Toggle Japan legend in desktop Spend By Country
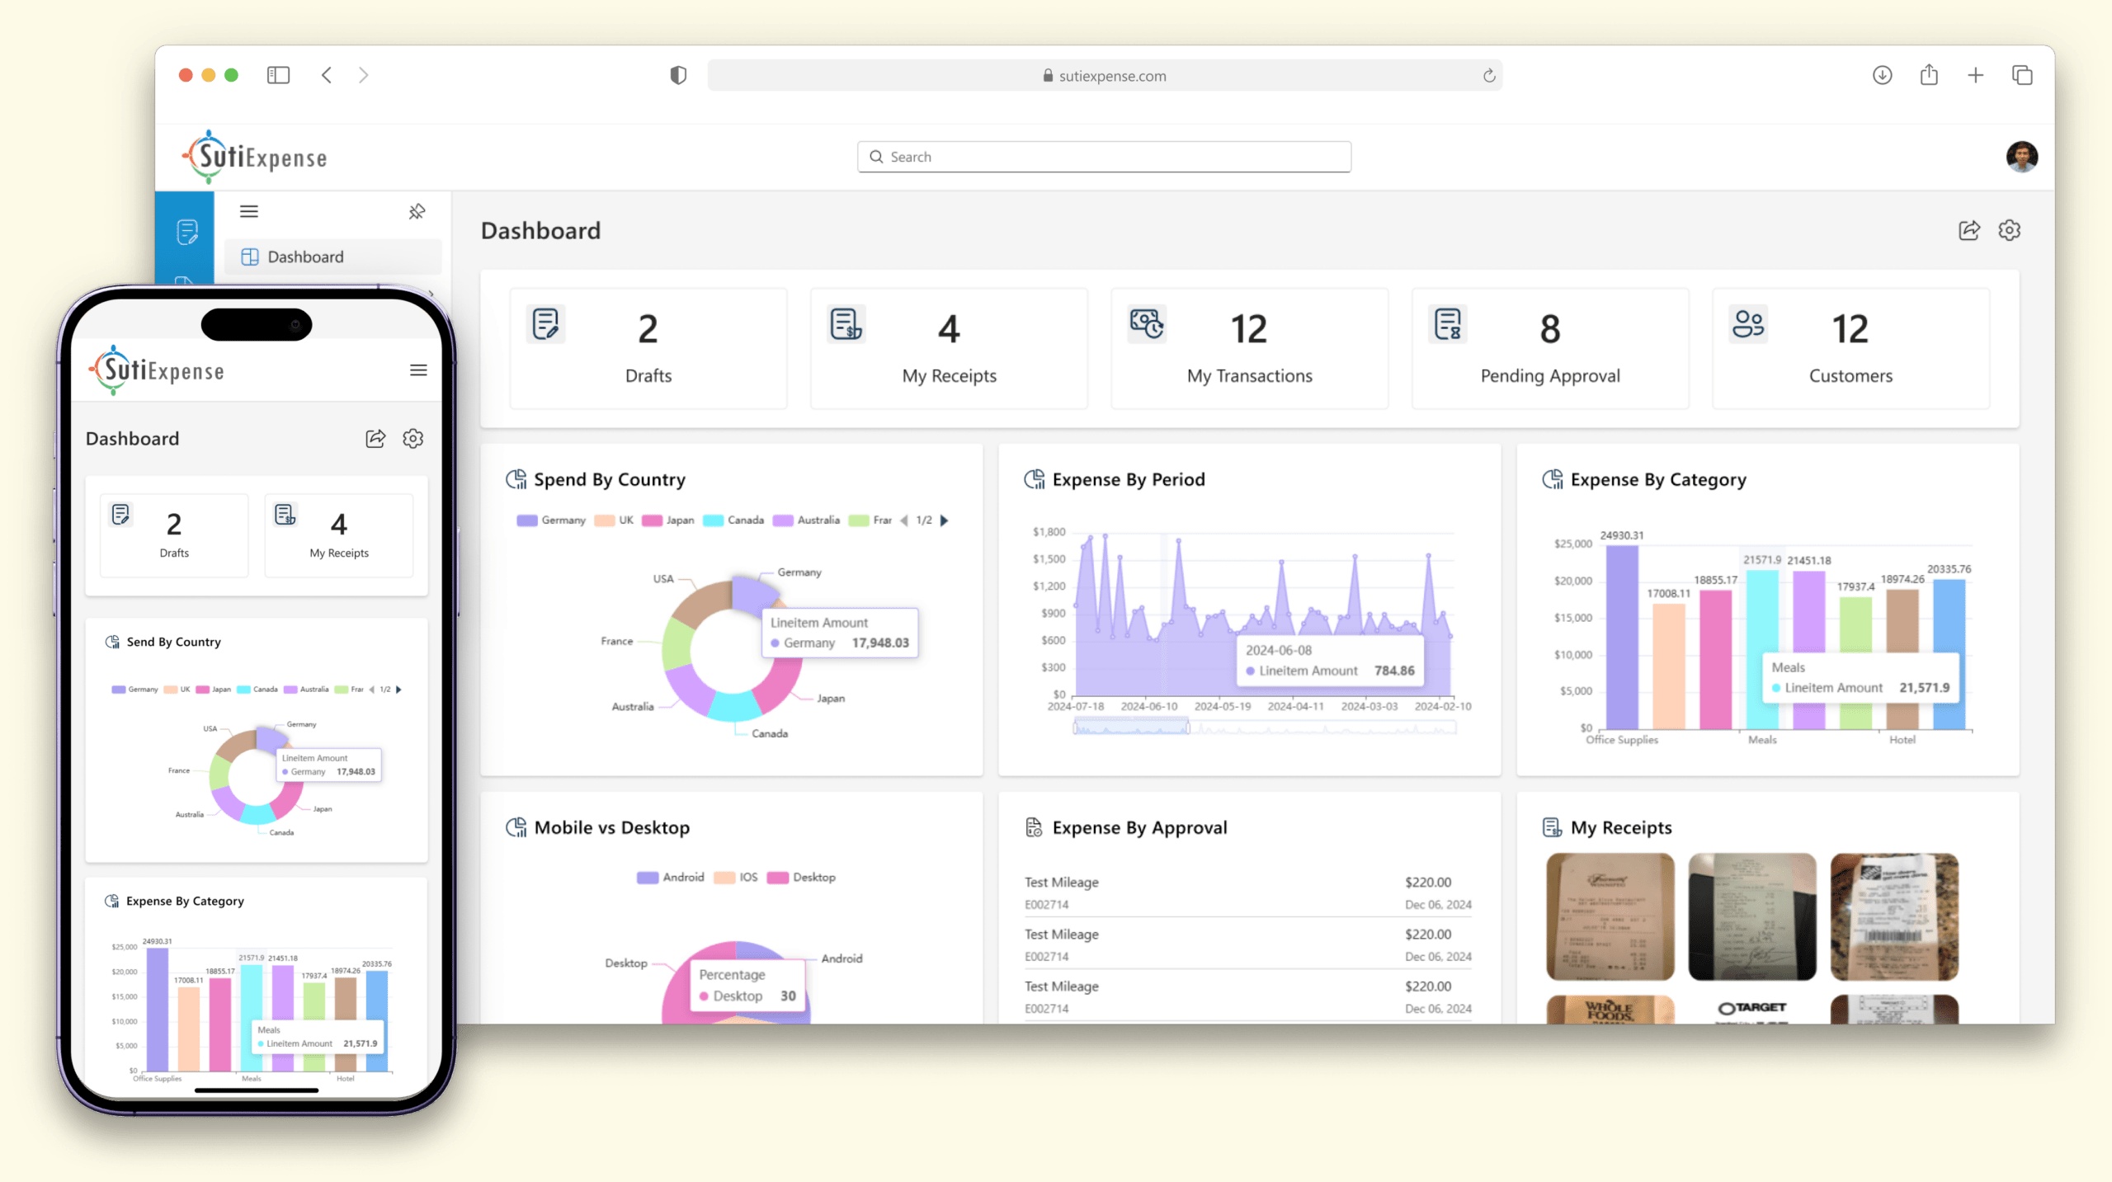The image size is (2112, 1182). point(668,520)
